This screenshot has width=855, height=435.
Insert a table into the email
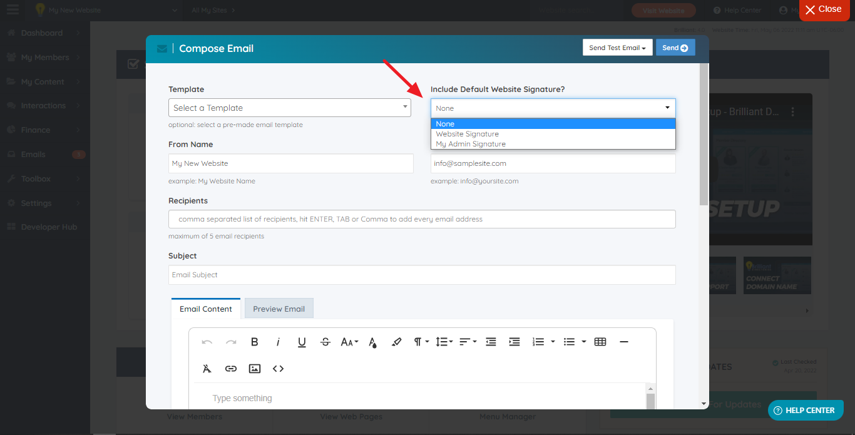click(x=600, y=342)
